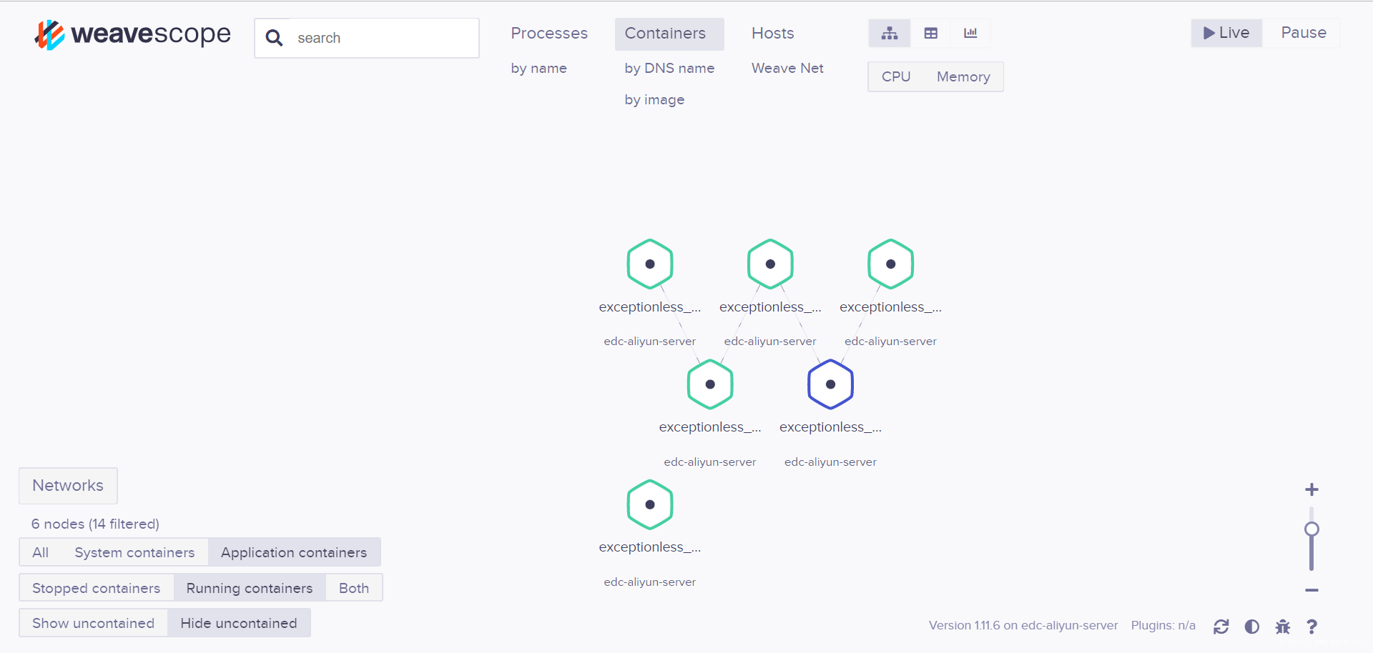
Task: Click the zoom slider handle
Action: [1312, 529]
